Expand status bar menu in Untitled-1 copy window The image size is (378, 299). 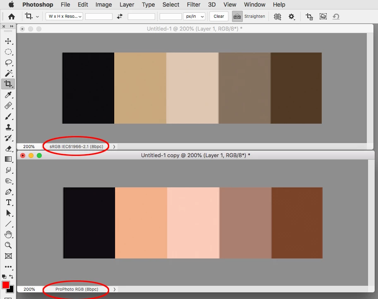pos(115,289)
